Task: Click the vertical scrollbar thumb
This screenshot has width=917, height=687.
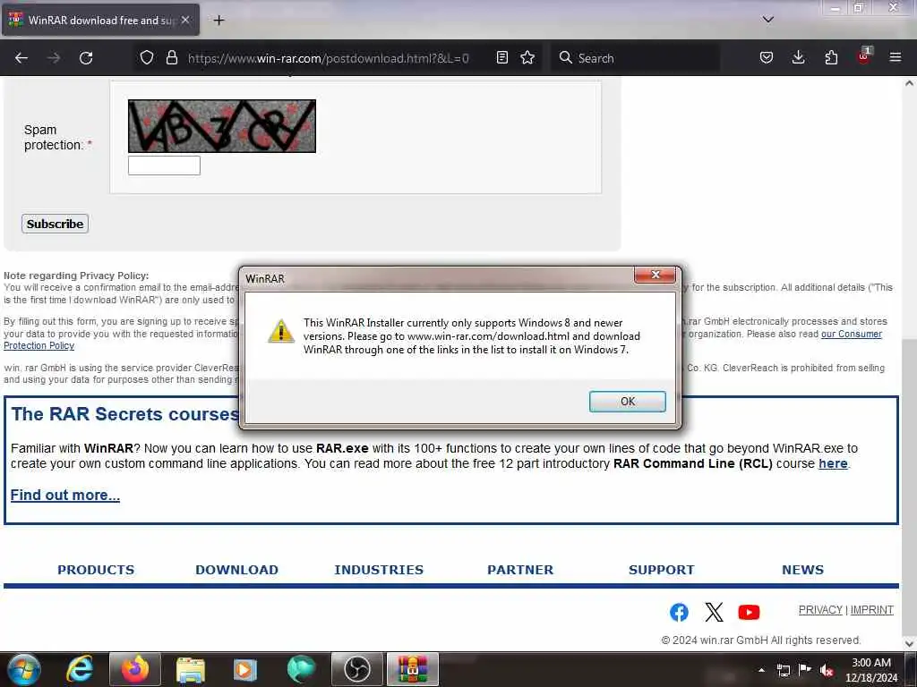Action: click(x=909, y=488)
